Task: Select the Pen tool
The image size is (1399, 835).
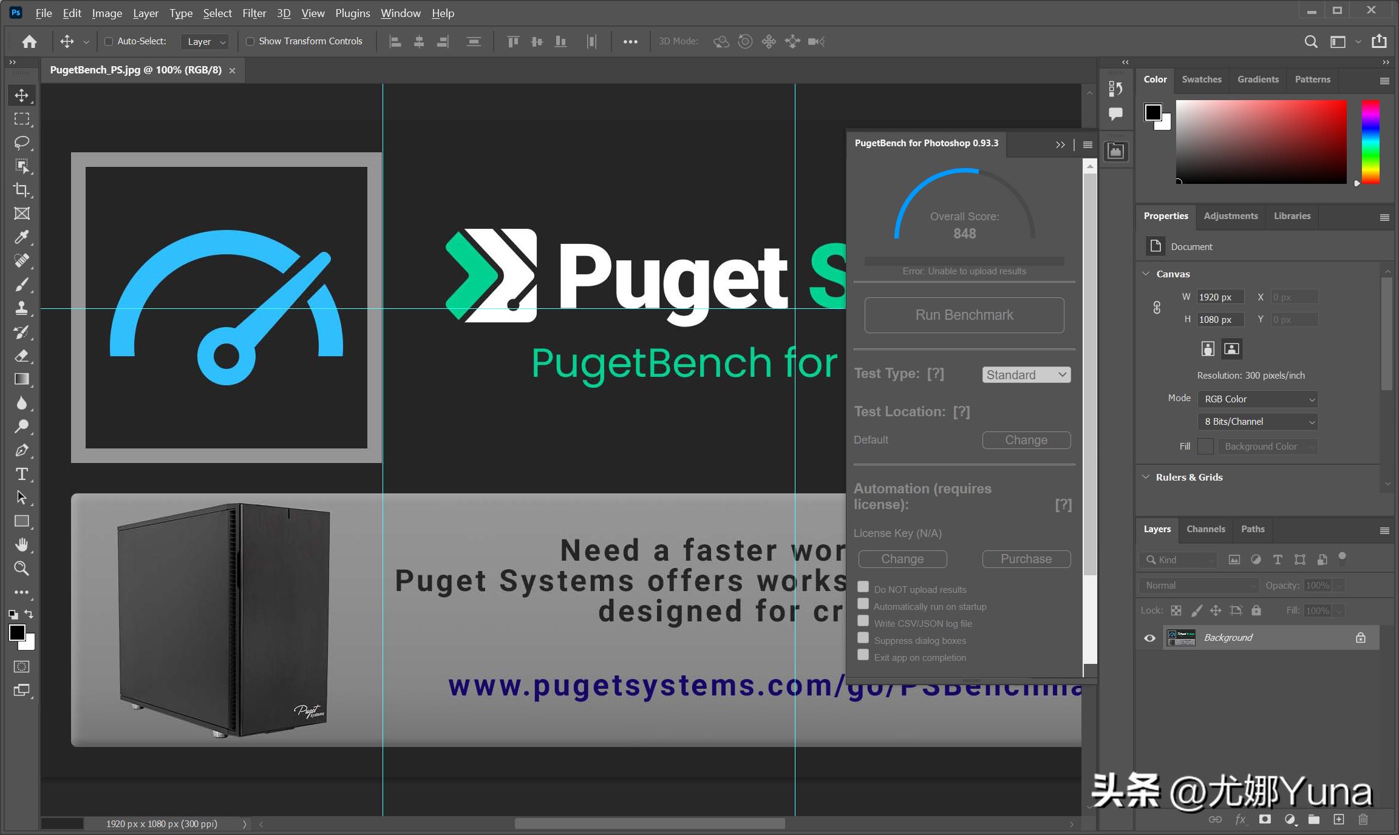Action: [x=22, y=450]
